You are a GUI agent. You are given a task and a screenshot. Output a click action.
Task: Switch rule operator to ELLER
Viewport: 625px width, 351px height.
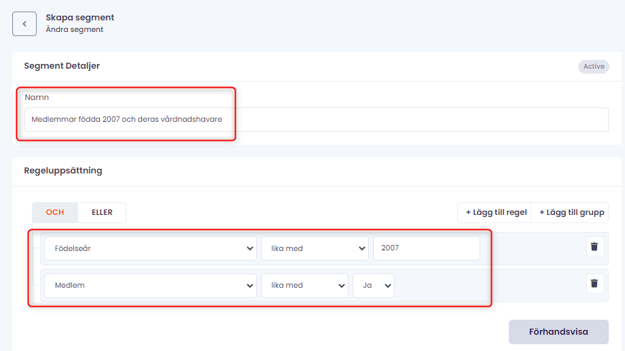tap(102, 212)
